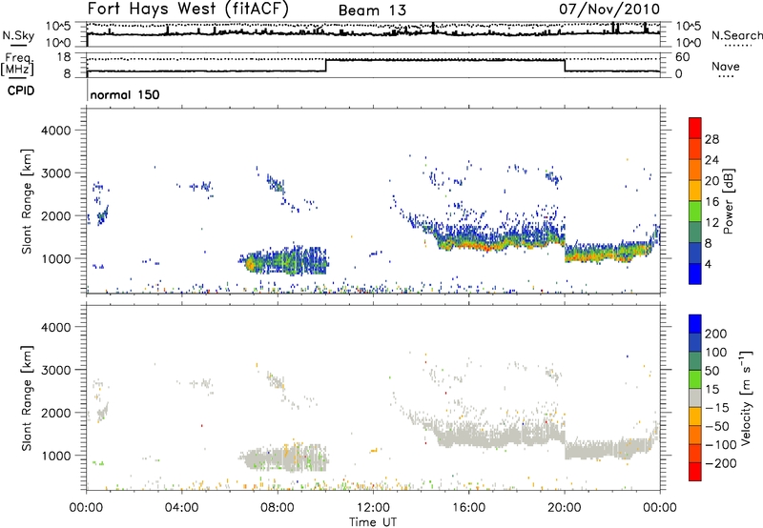Click the frequency step-down at 20:00 UT
The height and width of the screenshot is (528, 763).
tap(565, 66)
